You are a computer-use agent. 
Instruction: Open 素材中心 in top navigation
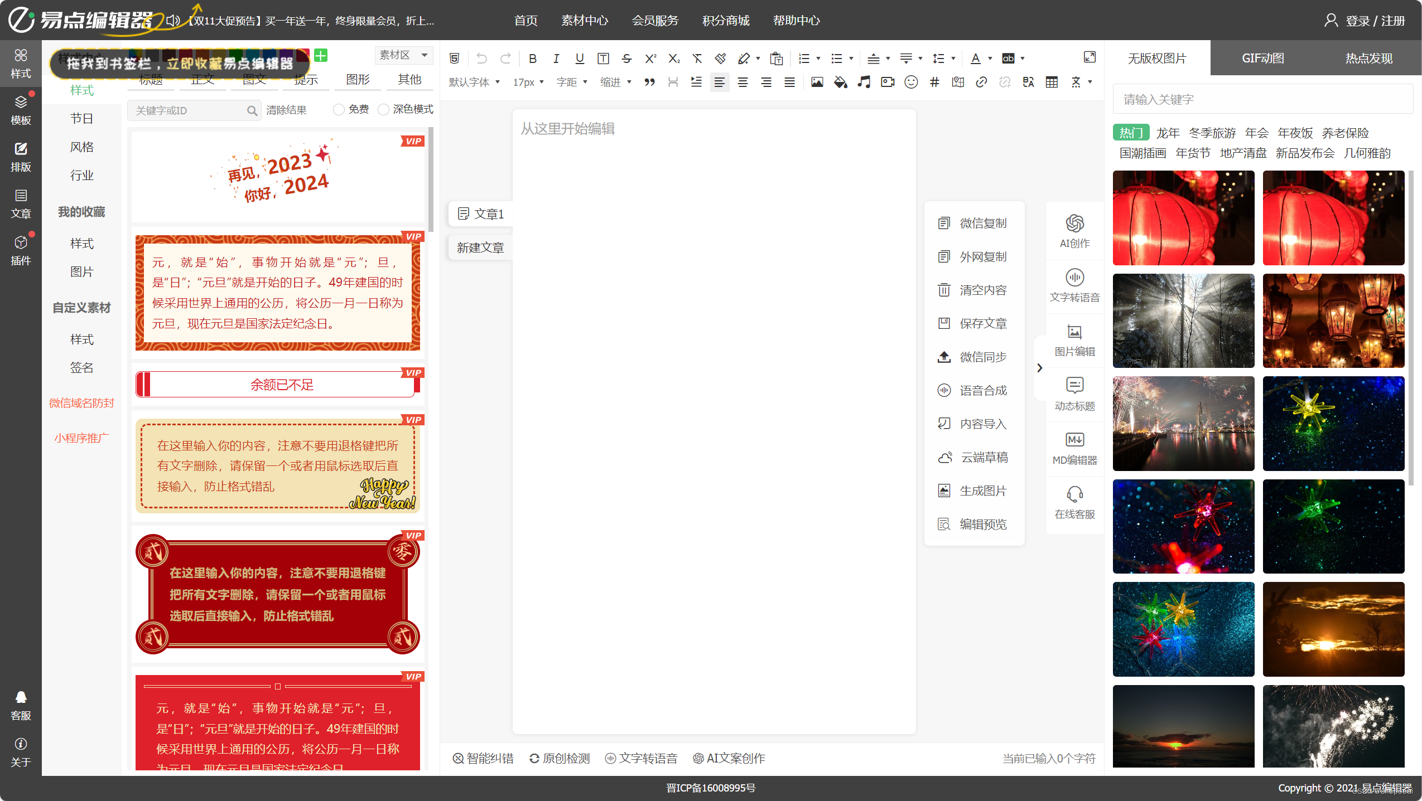point(584,21)
